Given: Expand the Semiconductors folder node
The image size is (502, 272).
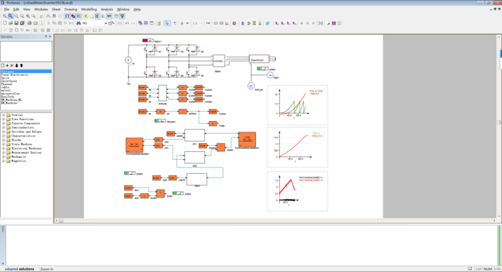Looking at the screenshot, I should click(x=4, y=127).
